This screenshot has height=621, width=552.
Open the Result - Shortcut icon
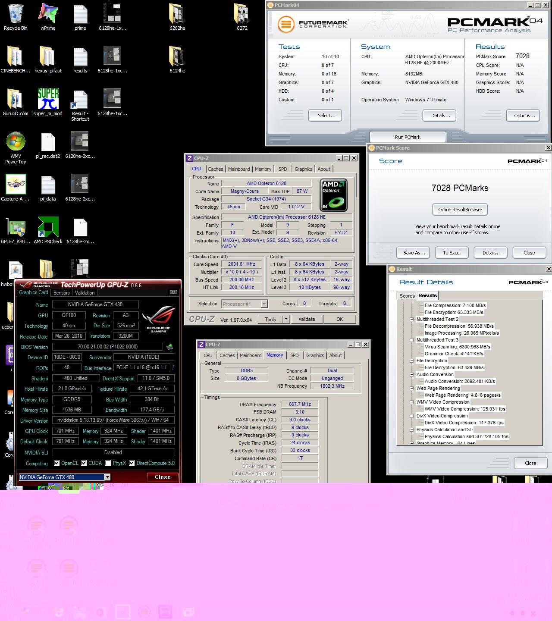click(x=80, y=105)
